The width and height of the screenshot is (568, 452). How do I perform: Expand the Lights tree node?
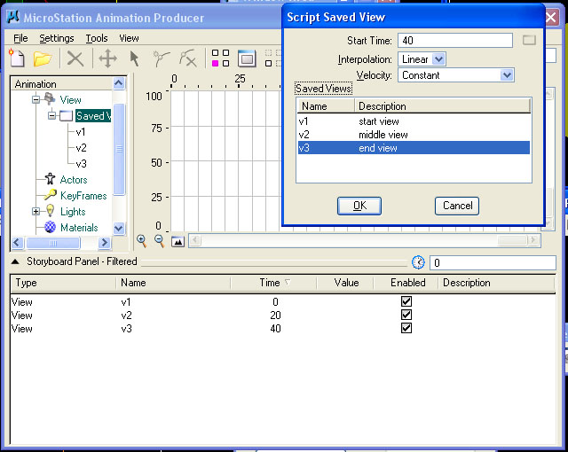(35, 212)
